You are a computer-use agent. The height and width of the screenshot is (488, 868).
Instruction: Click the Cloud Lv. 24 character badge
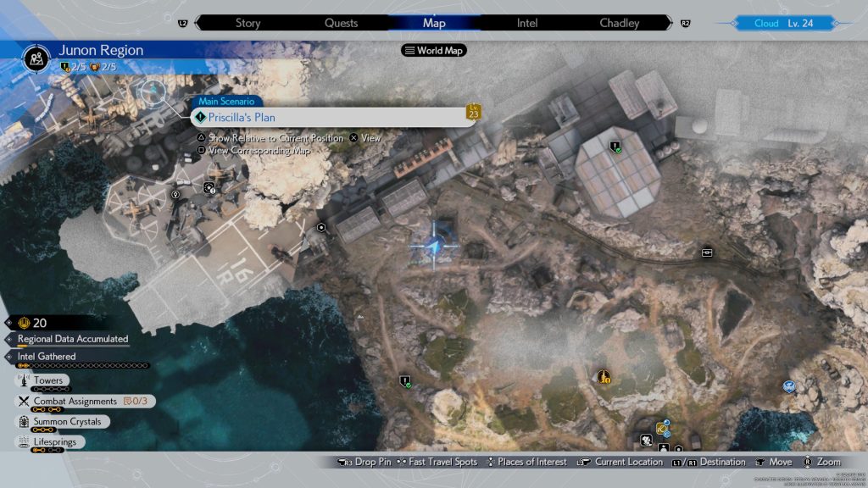click(782, 23)
